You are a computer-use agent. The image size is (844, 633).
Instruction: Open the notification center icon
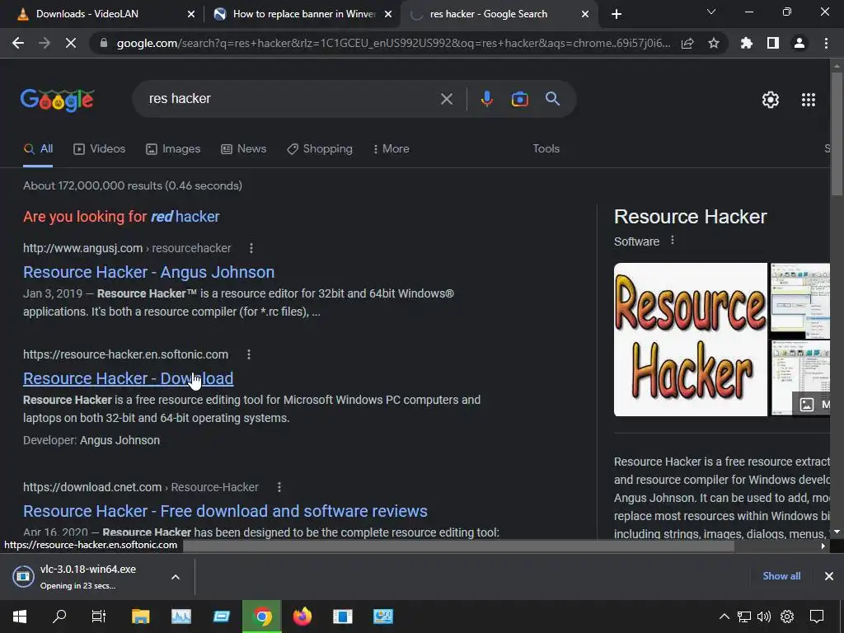coord(817,617)
